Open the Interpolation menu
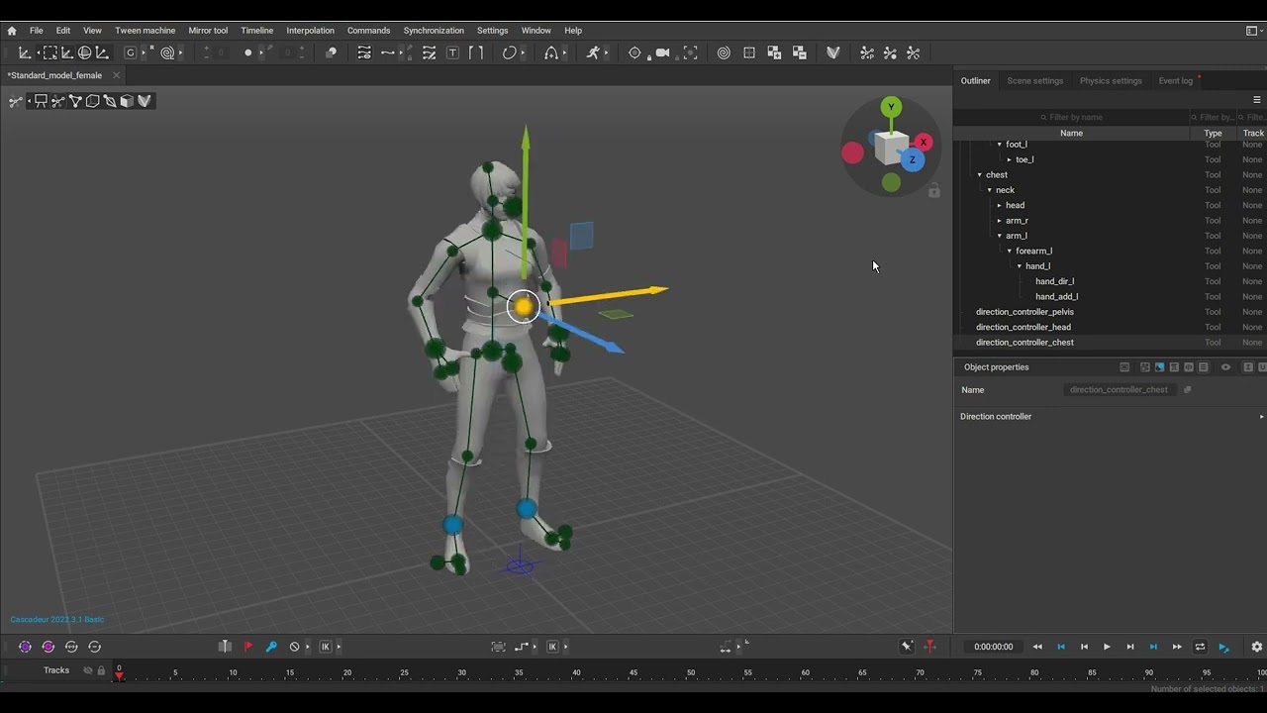This screenshot has height=713, width=1267. [x=310, y=31]
